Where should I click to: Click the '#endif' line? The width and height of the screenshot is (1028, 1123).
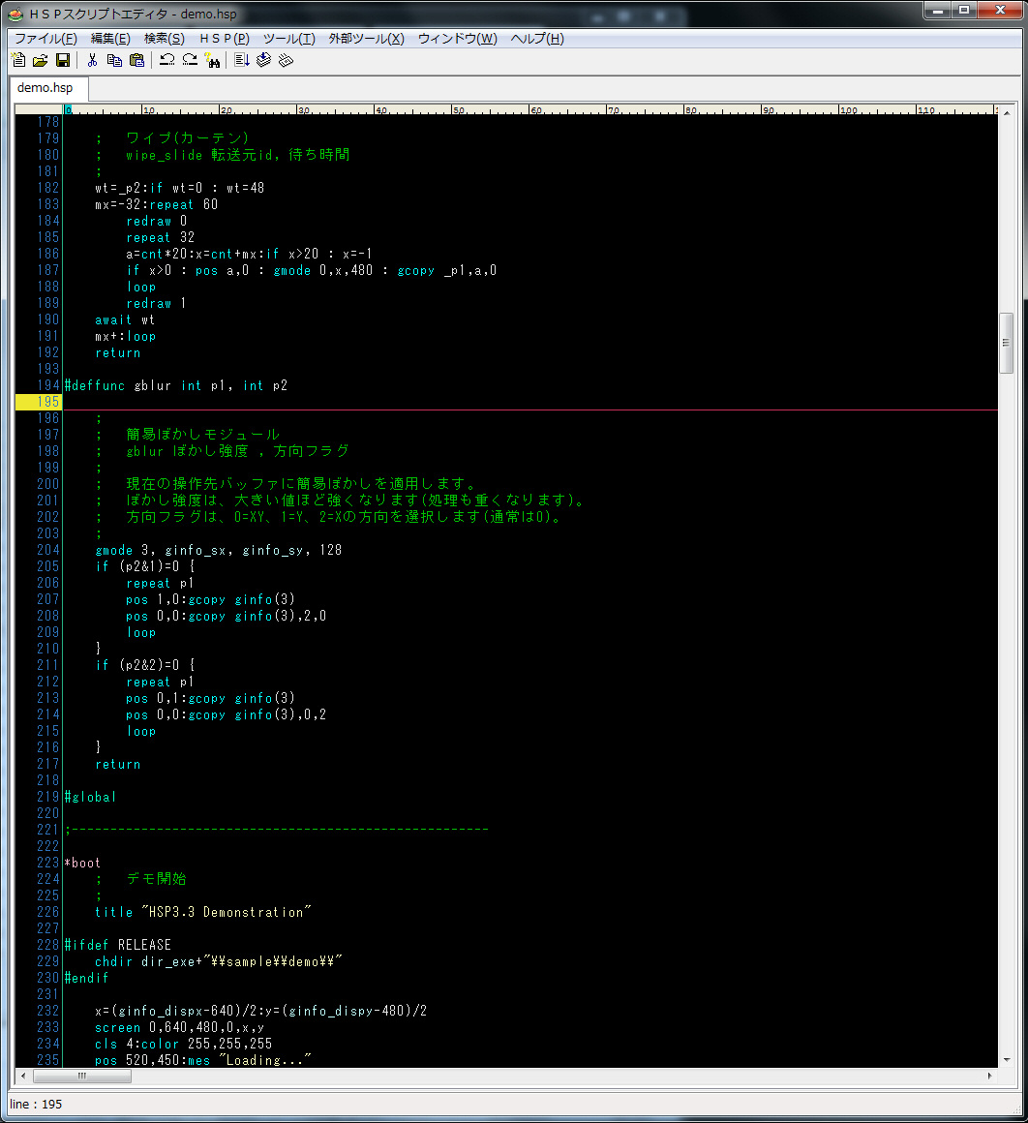coord(86,979)
